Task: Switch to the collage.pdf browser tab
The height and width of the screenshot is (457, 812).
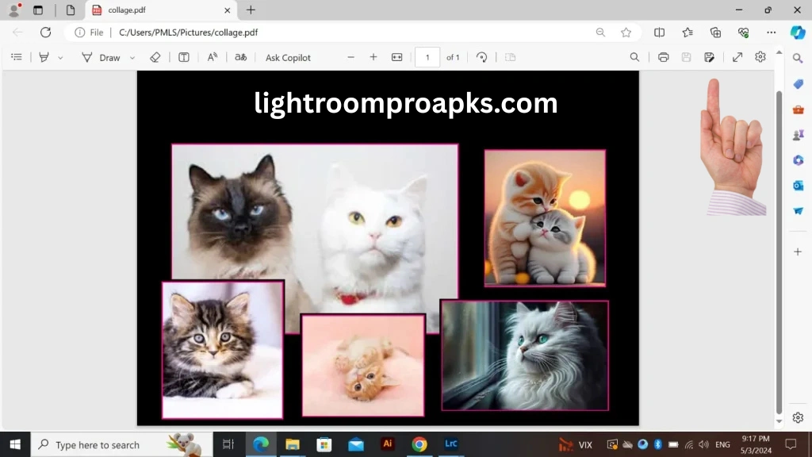Action: click(143, 10)
